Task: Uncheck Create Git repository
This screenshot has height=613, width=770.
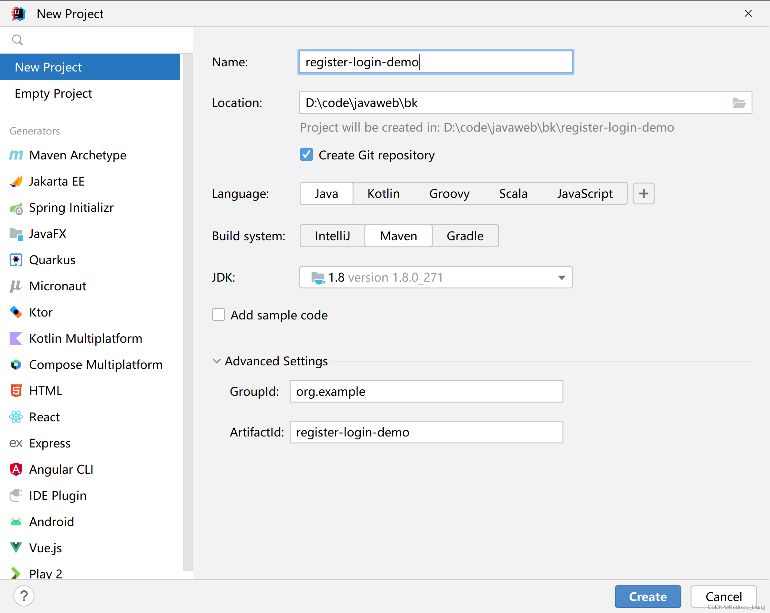Action: [306, 155]
